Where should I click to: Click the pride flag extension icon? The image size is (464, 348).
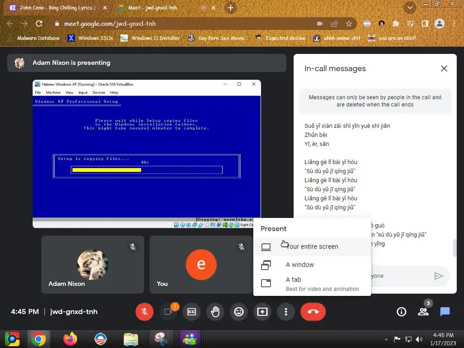pyautogui.click(x=367, y=24)
